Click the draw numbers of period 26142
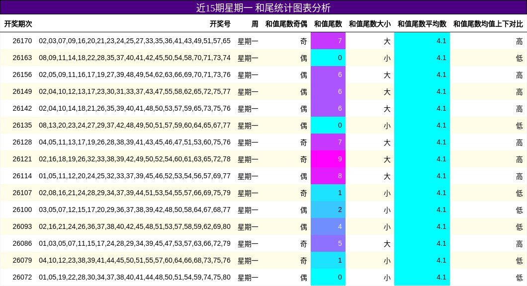This screenshot has width=527, height=286. (135, 108)
